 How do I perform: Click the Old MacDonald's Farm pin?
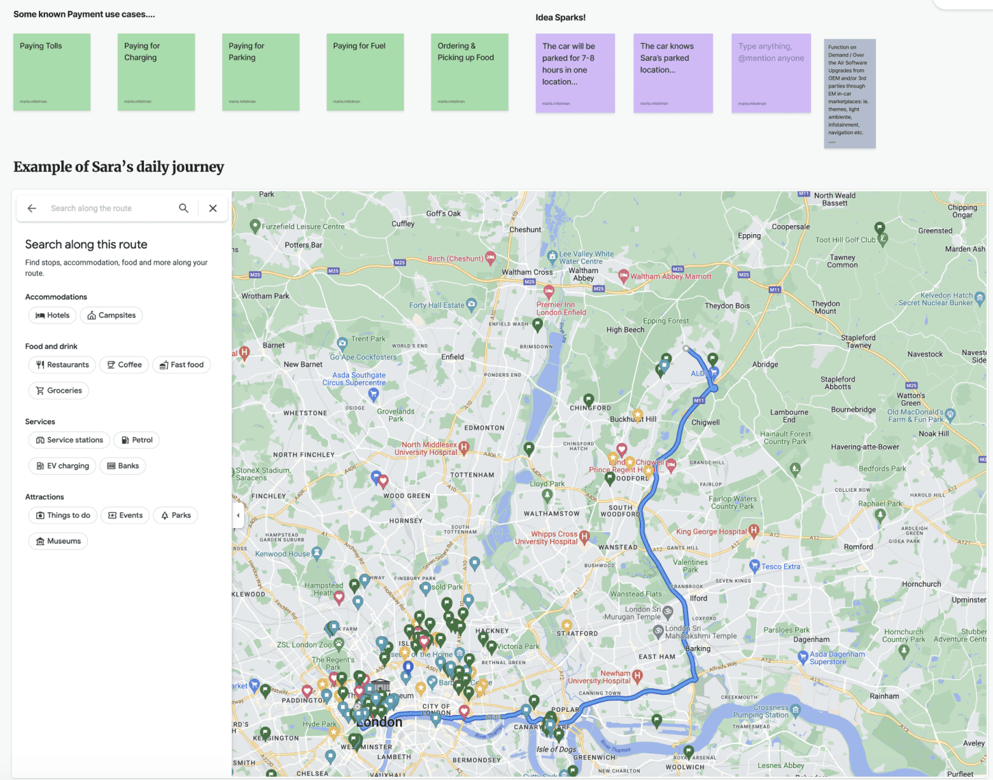[950, 415]
